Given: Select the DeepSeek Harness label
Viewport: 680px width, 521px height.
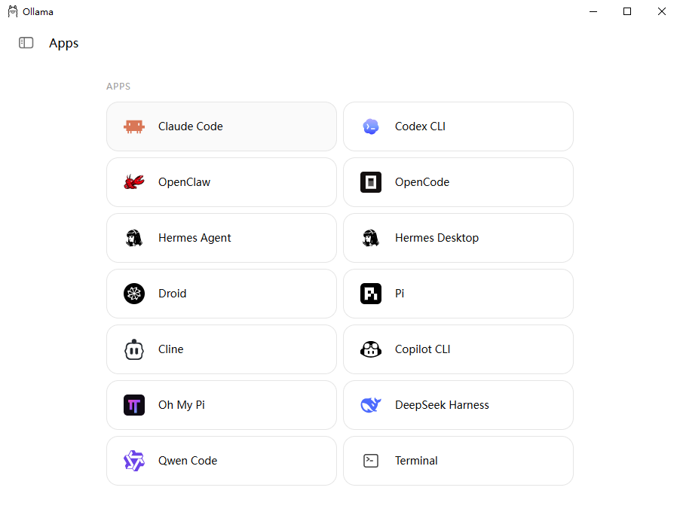Looking at the screenshot, I should [442, 405].
